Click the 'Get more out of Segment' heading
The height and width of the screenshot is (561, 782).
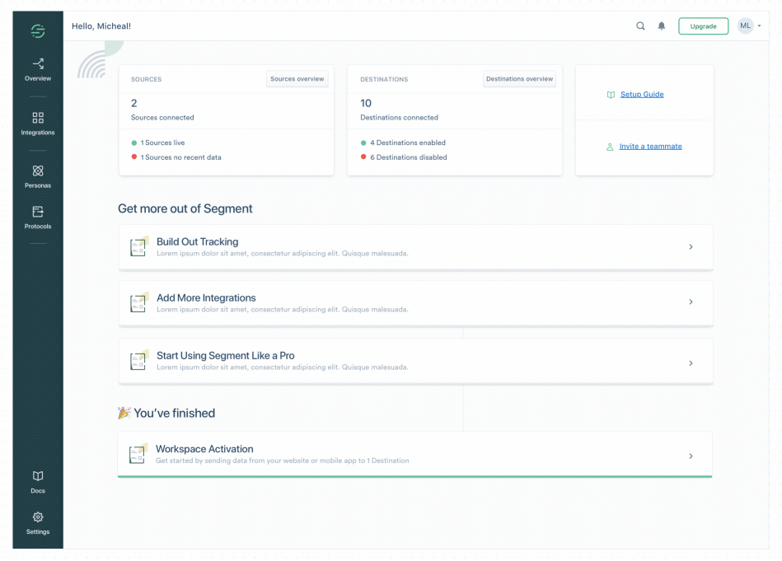pos(185,208)
